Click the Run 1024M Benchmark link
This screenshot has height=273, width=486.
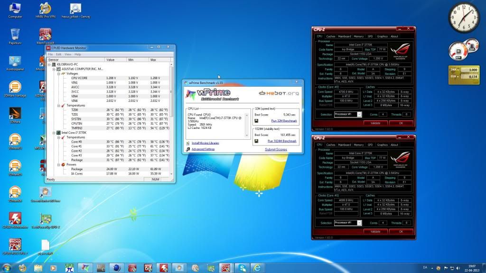282,141
